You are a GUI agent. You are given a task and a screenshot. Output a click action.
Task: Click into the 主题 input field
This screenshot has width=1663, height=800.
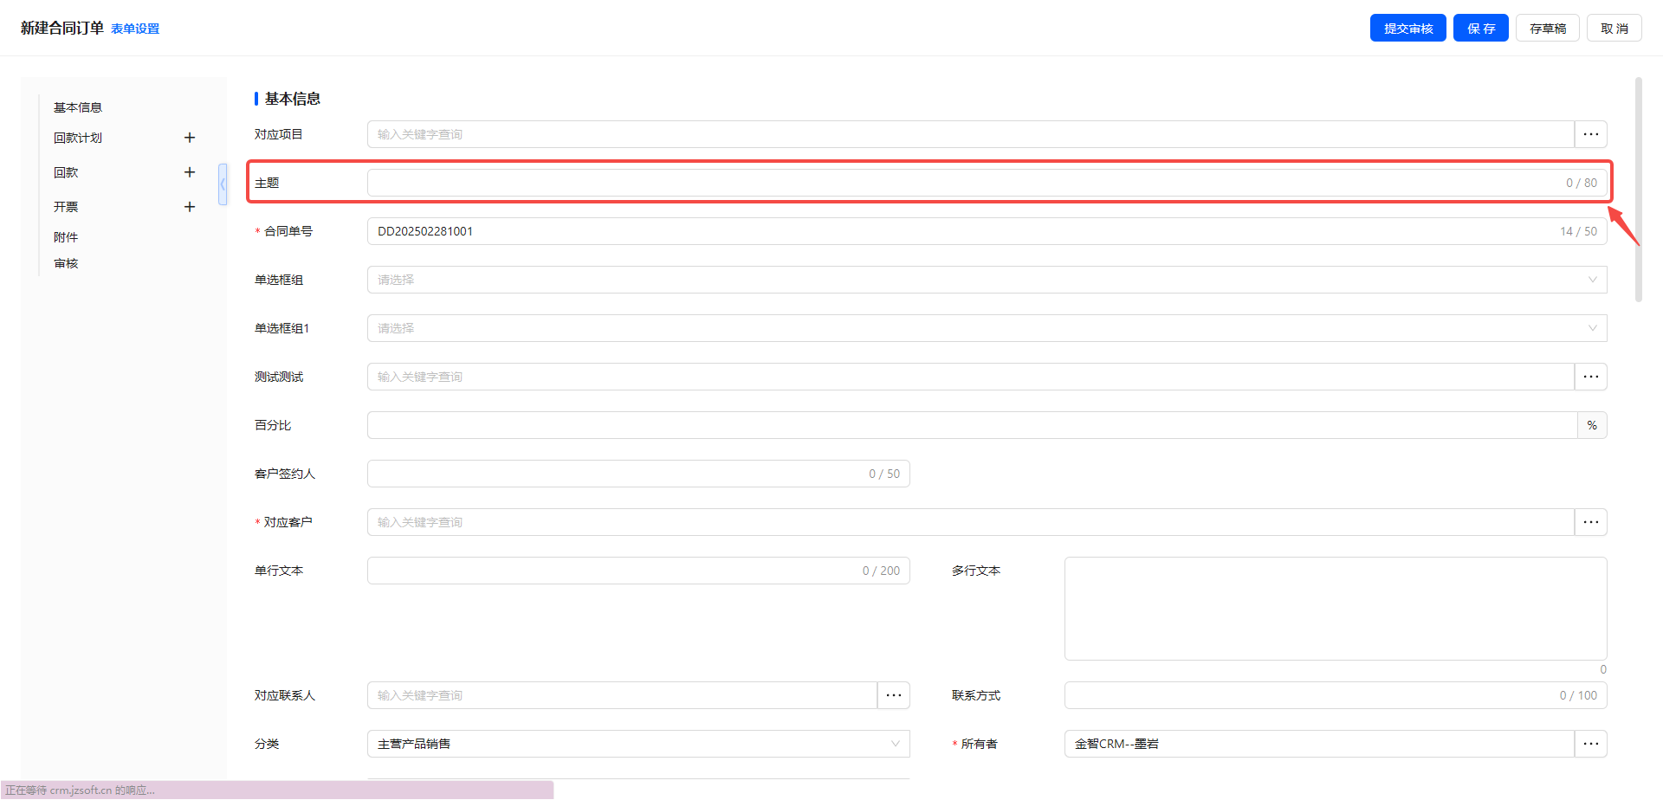pos(987,183)
